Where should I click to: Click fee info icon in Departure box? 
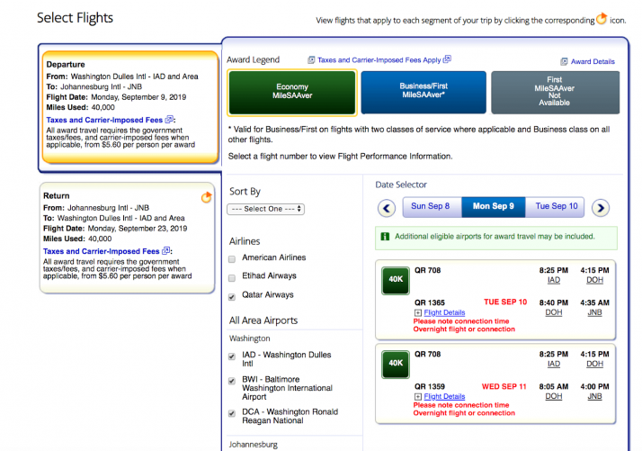[x=170, y=120]
